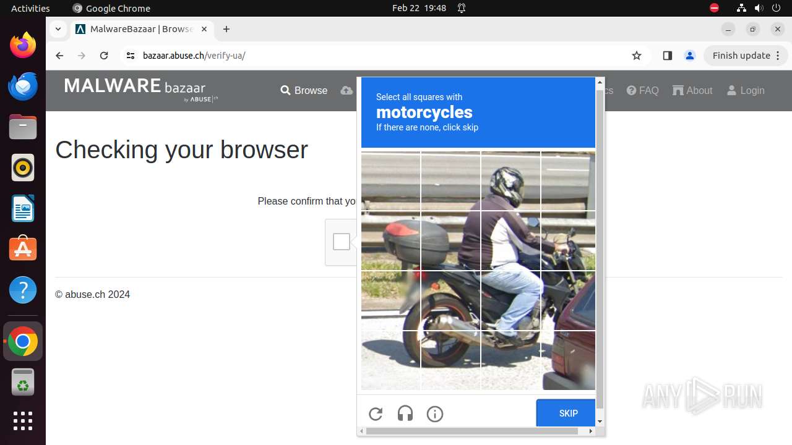The image size is (792, 445).
Task: Click the upload cloud icon in navigation
Action: [x=347, y=90]
